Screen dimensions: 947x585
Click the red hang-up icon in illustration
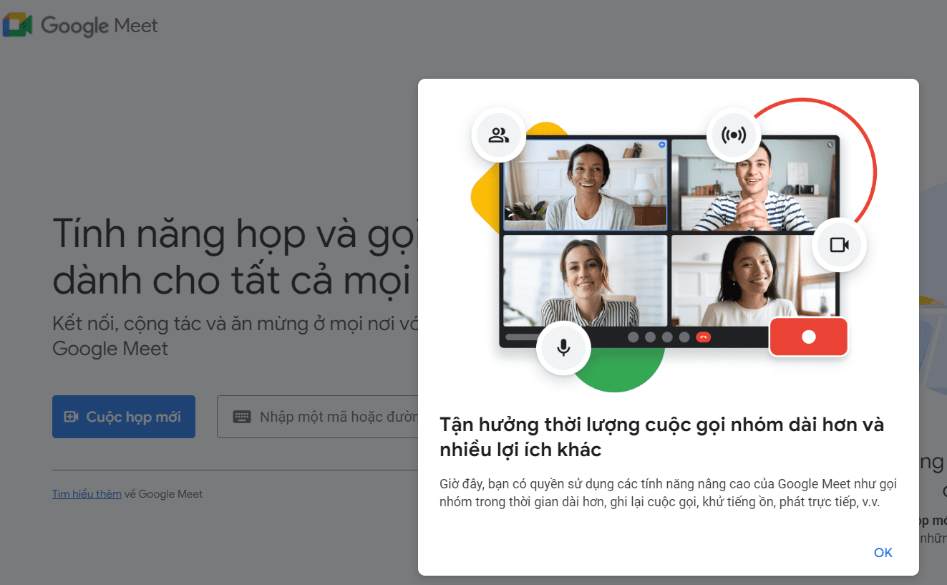coord(703,337)
